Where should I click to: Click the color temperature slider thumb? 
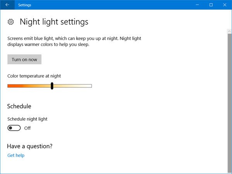[52, 86]
